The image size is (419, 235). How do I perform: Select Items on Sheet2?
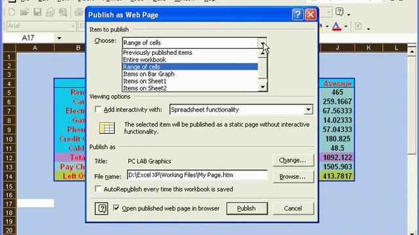coord(190,88)
